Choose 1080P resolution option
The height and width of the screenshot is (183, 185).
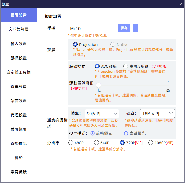click(151, 143)
